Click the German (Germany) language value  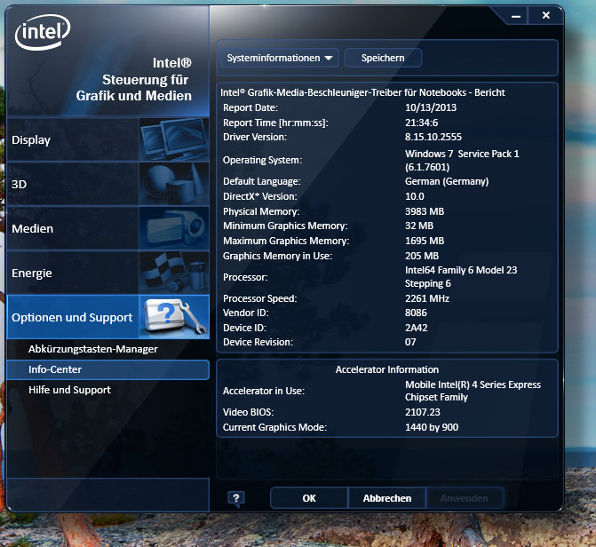tap(447, 181)
